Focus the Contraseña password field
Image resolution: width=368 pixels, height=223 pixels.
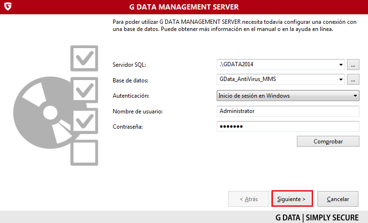287,126
